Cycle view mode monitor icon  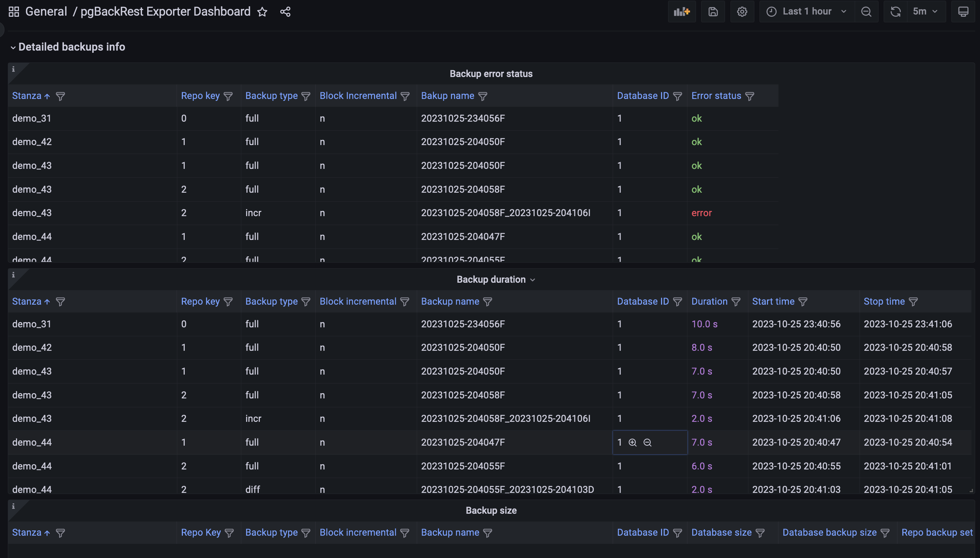tap(963, 12)
